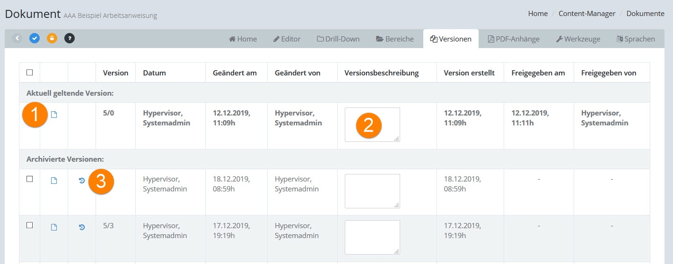The width and height of the screenshot is (673, 264).
Task: Toggle select-all checkbox in table header
Action: (x=30, y=73)
